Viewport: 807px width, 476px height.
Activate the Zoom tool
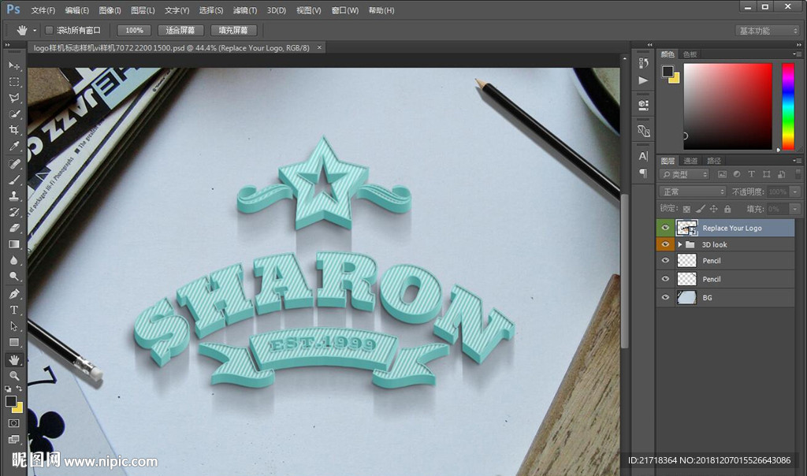coord(14,376)
